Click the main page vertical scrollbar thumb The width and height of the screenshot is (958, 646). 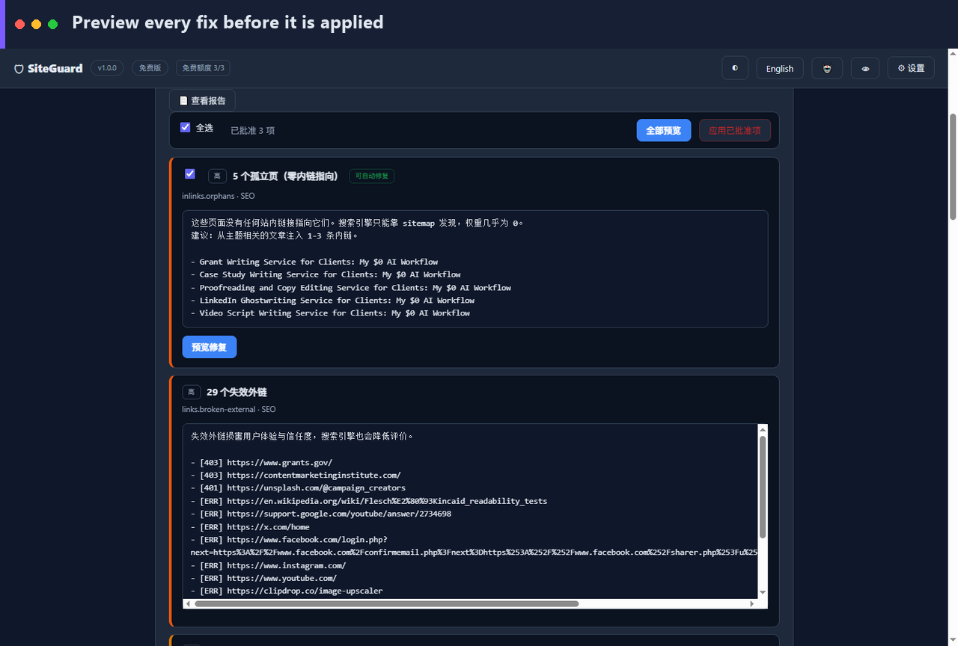[x=953, y=166]
